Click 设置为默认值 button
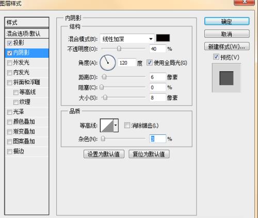This screenshot has width=258, height=218. coord(104,154)
